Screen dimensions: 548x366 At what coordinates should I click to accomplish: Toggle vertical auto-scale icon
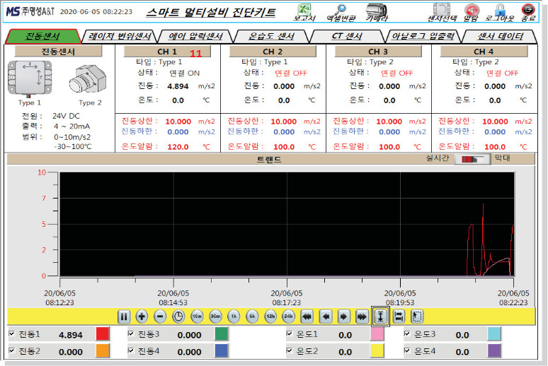pyautogui.click(x=380, y=317)
